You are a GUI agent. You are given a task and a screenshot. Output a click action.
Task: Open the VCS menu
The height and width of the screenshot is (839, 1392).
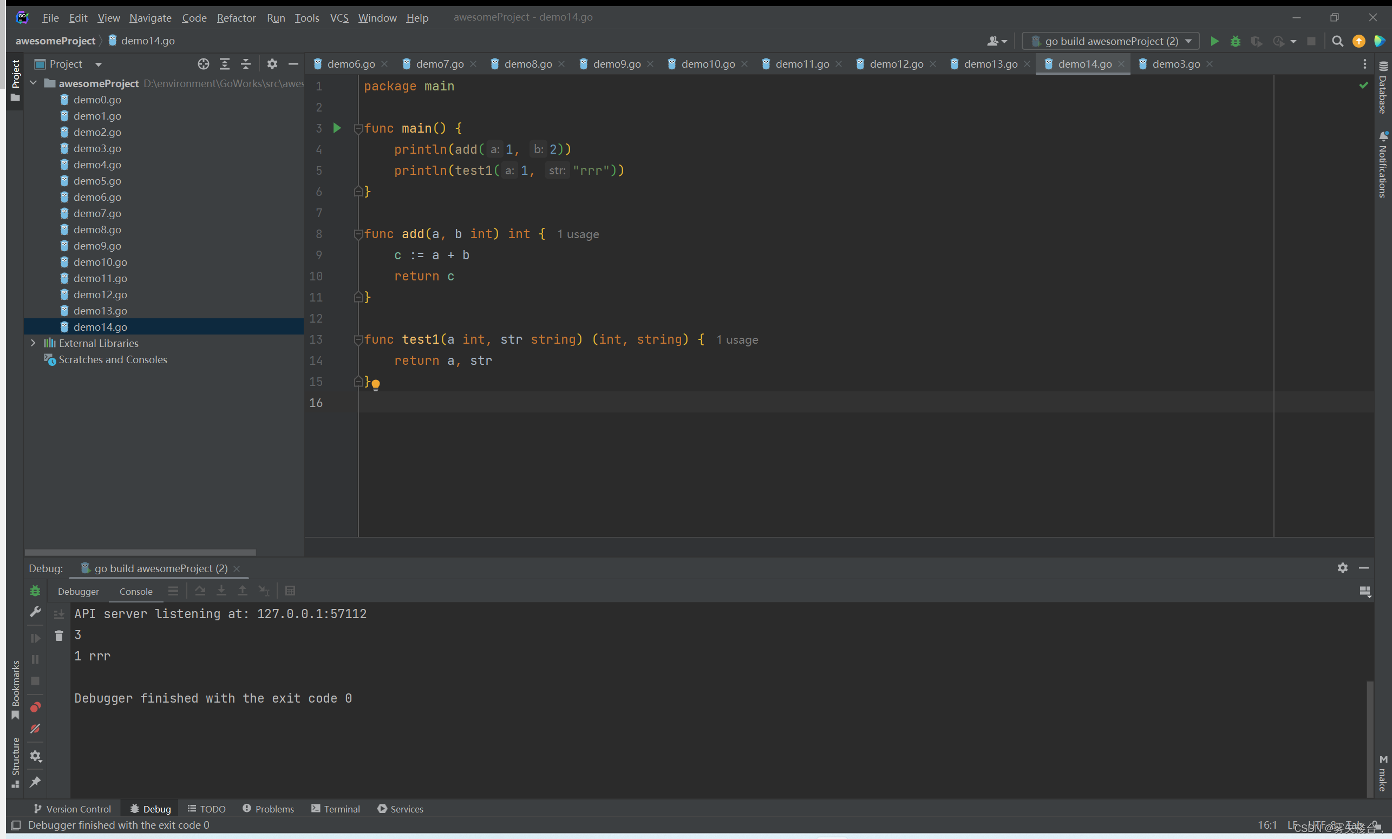(x=339, y=17)
